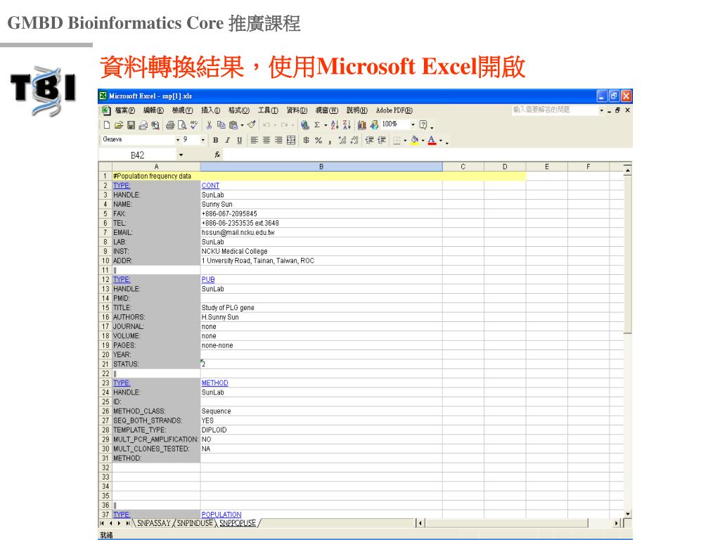Open the 100% zoom dropdown
Image resolution: width=720 pixels, height=540 pixels.
[x=413, y=124]
